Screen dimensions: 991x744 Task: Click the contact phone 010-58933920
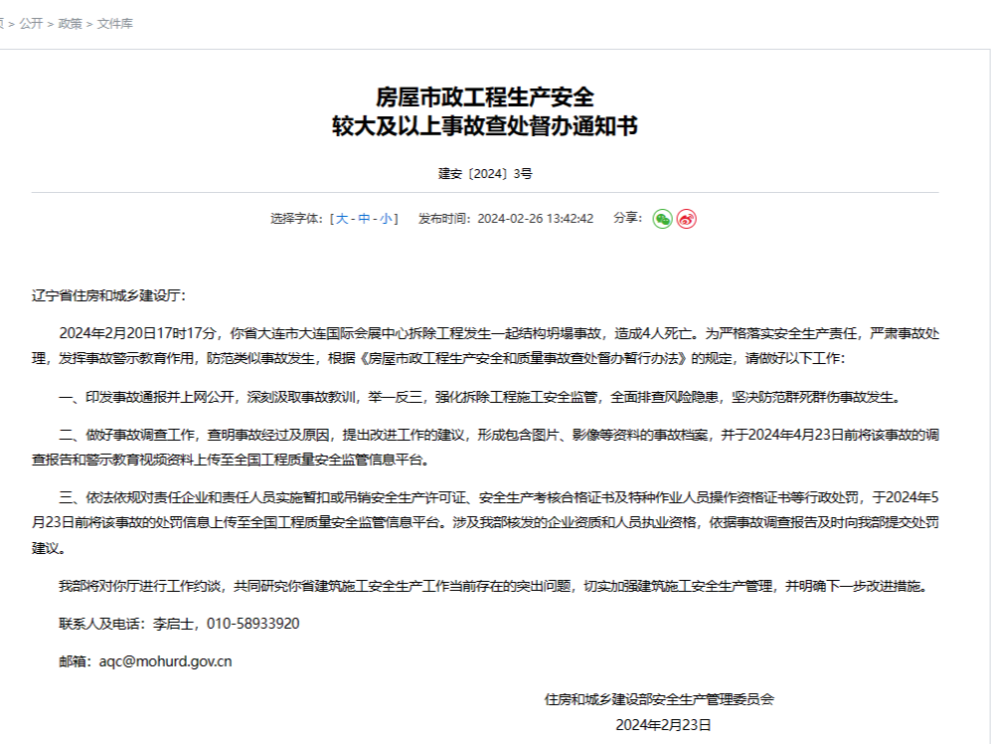(252, 624)
